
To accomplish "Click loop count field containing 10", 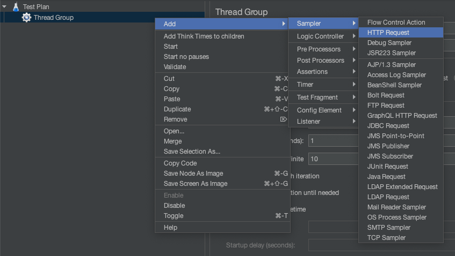I will coord(334,159).
